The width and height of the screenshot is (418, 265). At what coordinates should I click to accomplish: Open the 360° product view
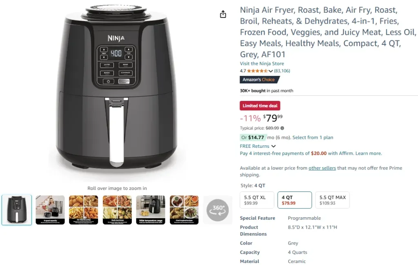218,210
